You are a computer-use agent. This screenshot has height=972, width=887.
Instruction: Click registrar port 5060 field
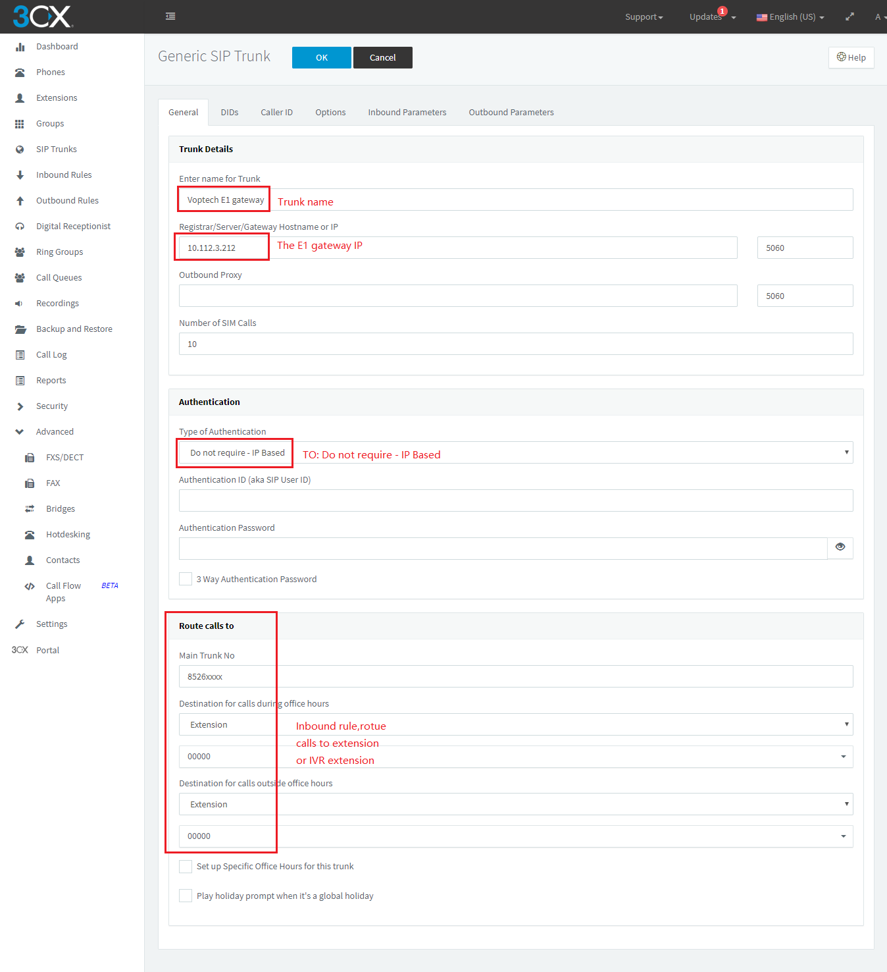point(805,248)
